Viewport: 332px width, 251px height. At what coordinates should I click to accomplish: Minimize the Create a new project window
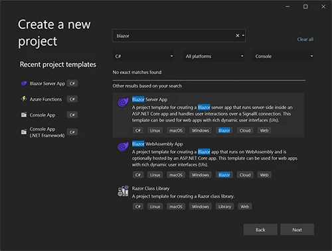288,7
